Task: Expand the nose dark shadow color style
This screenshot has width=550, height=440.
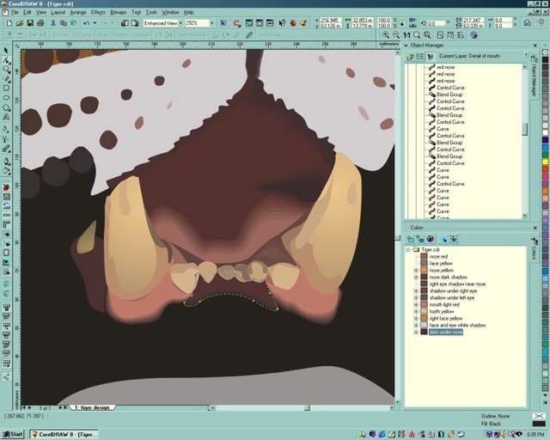Action: 416,278
